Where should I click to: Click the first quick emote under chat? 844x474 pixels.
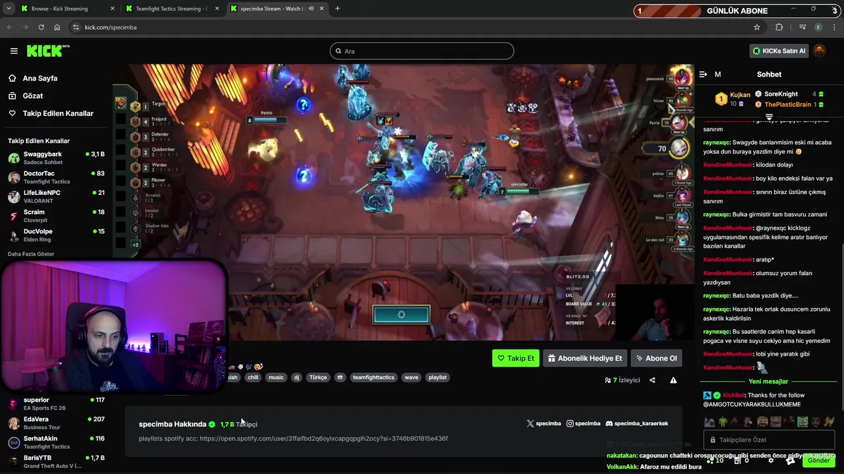coord(709,422)
